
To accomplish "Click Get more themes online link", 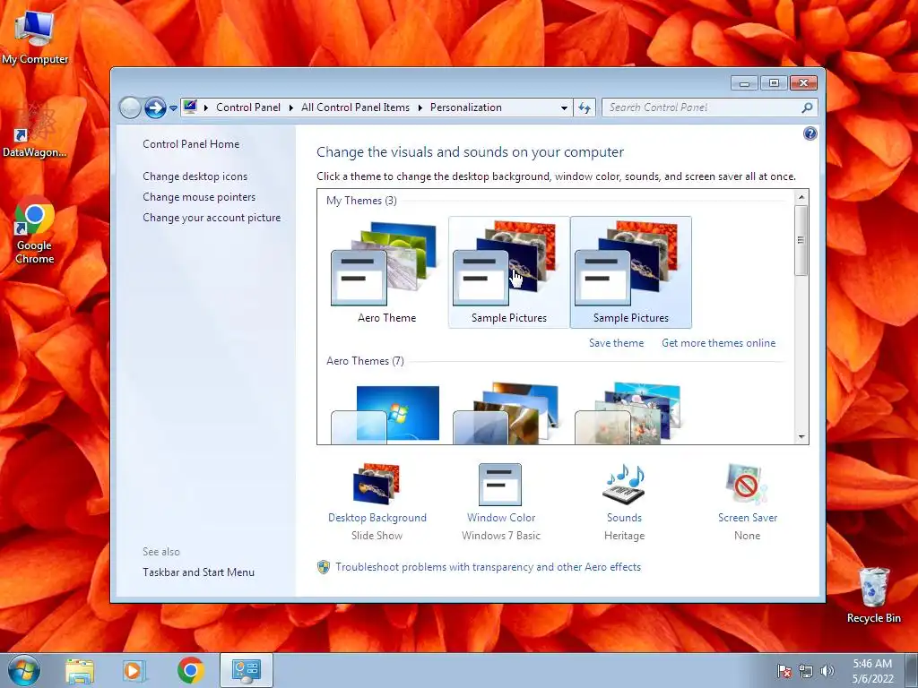I will [718, 343].
